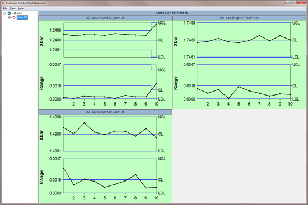Collapse the <all items> tree node

(4, 13)
